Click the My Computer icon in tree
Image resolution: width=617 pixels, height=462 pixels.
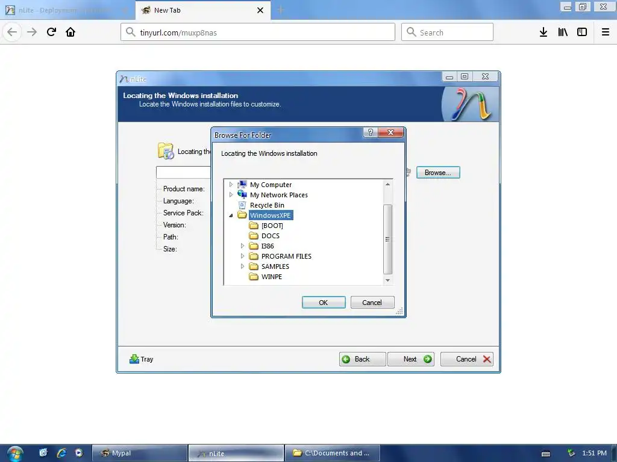coord(242,184)
